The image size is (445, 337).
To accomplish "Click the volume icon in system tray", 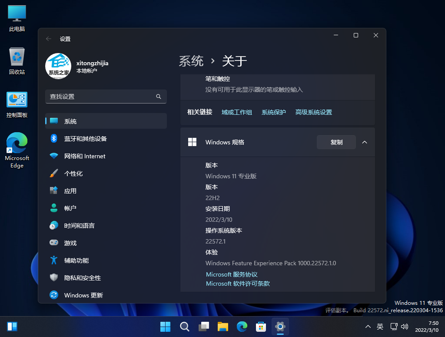I will tap(404, 326).
